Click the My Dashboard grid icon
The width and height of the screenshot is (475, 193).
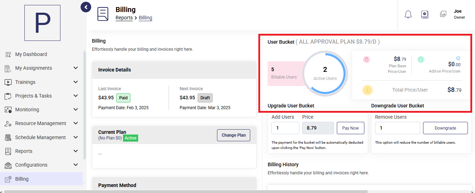(x=8, y=55)
